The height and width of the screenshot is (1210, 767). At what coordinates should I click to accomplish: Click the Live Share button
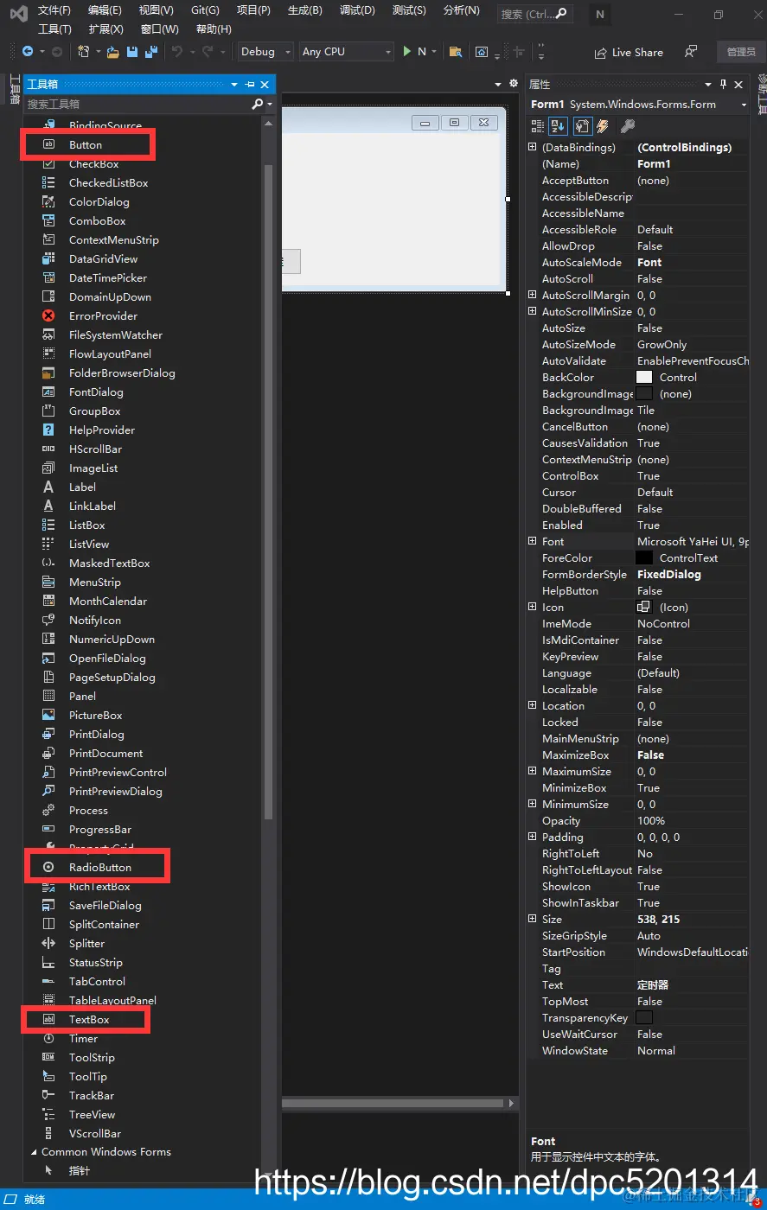click(629, 52)
